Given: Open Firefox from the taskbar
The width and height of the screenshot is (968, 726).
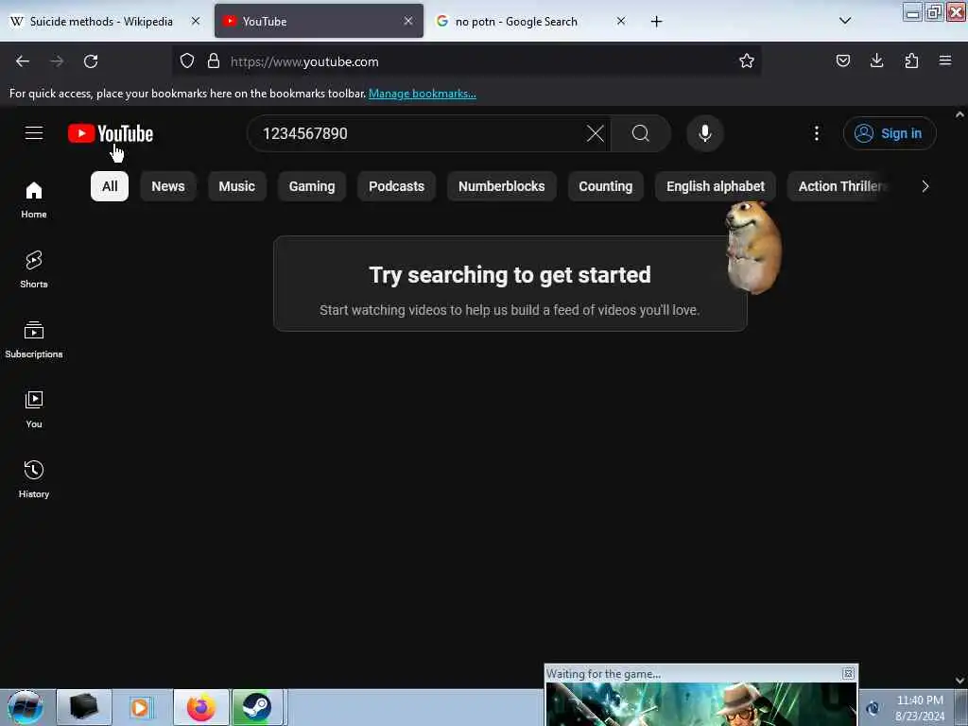Looking at the screenshot, I should click(x=201, y=707).
